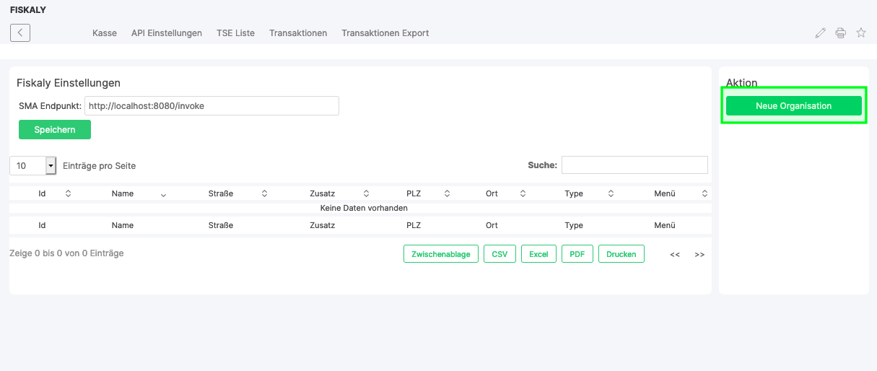Sort by the Menü column arrows
The image size is (877, 371).
click(x=704, y=193)
